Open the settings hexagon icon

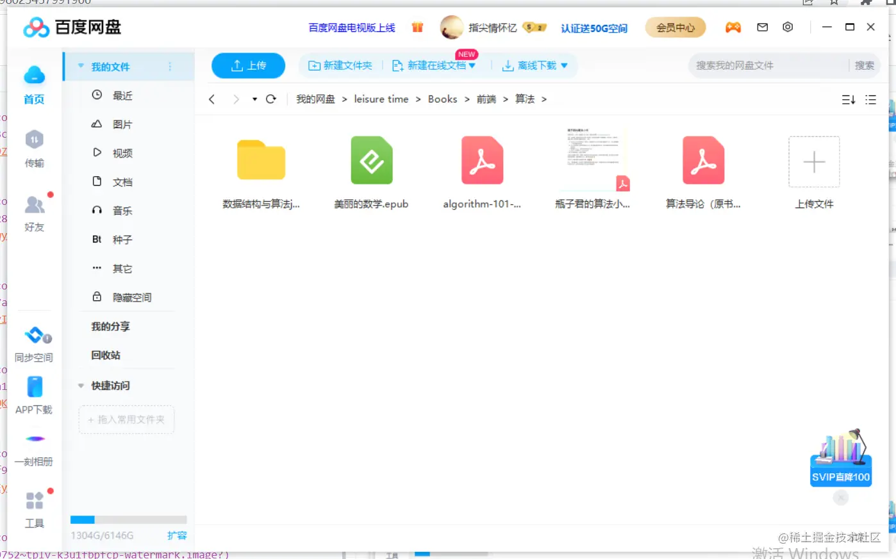point(788,27)
